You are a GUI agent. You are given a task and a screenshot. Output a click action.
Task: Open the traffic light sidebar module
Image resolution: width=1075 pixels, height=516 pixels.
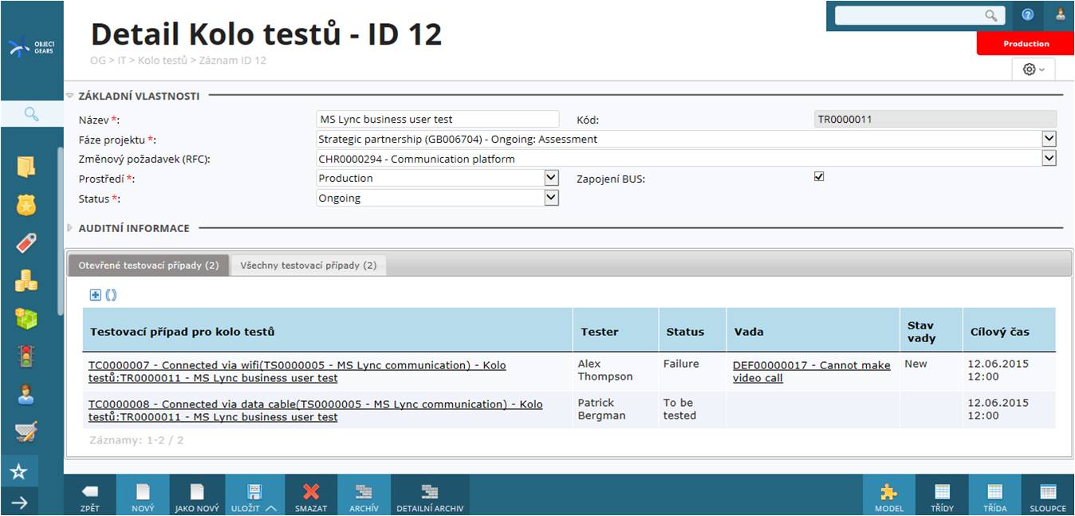tap(26, 356)
